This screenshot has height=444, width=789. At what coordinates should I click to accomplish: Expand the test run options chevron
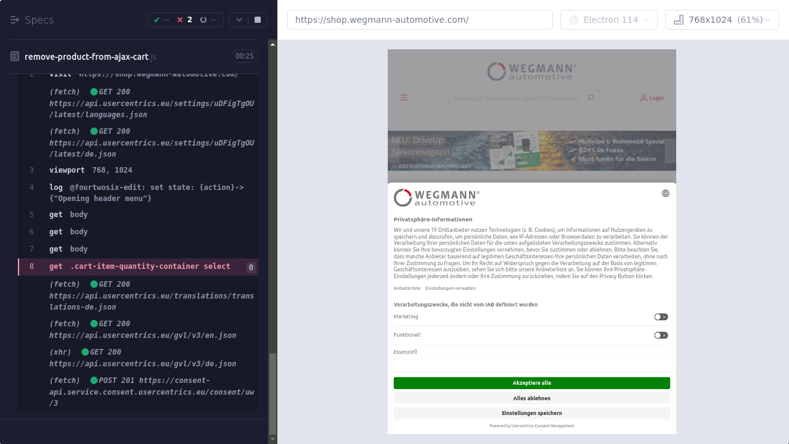coord(239,20)
